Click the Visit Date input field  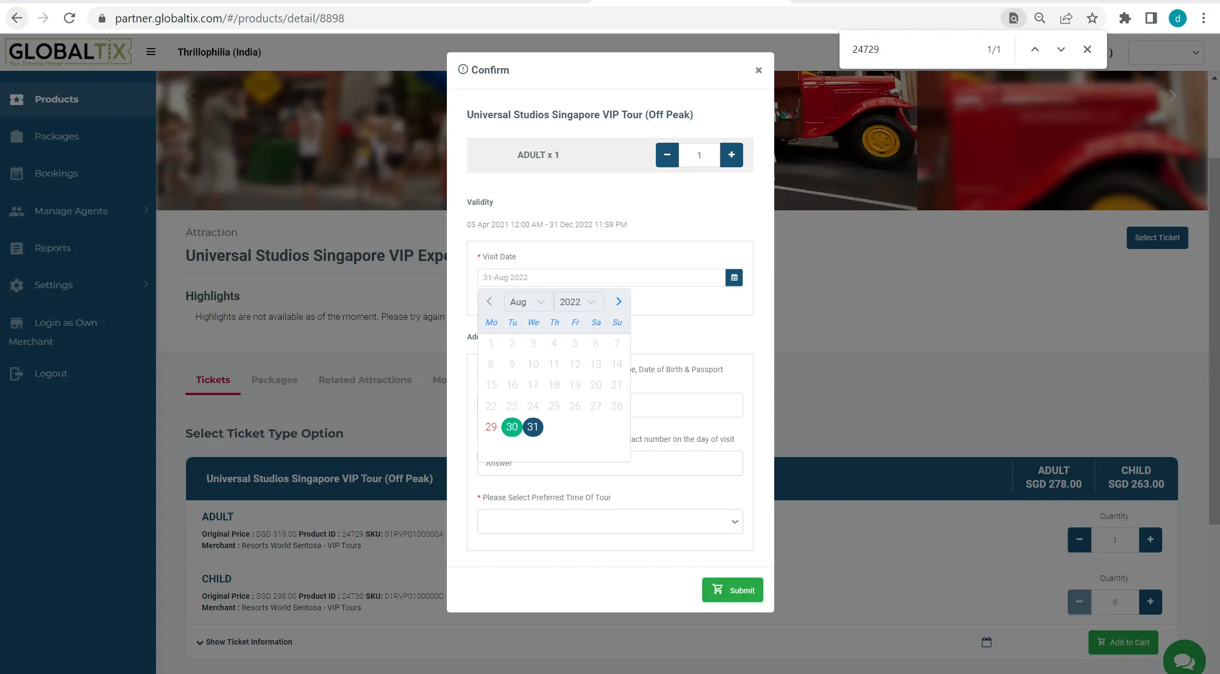click(601, 277)
